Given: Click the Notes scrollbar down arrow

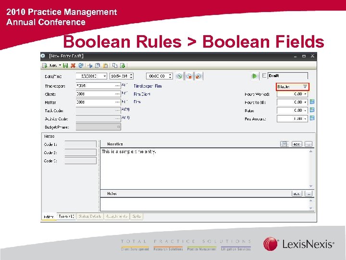Looking at the screenshot, I should click(x=311, y=208).
